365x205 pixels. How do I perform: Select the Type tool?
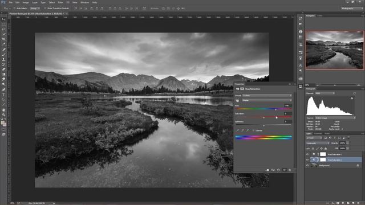(3, 95)
